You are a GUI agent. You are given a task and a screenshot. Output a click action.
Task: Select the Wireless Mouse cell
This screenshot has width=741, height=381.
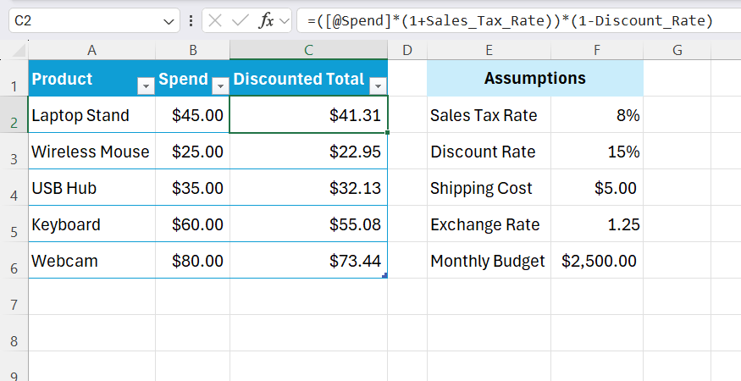coord(91,152)
